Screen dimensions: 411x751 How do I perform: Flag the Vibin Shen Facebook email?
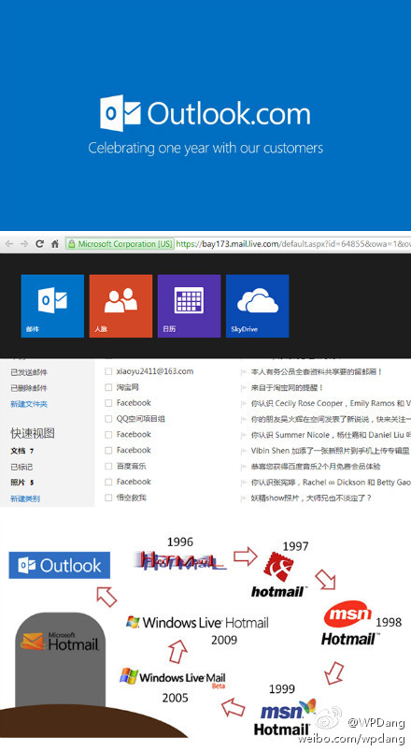tap(244, 451)
